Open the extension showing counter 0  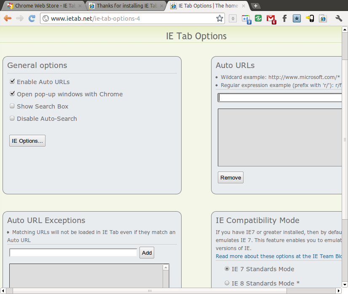233,19
